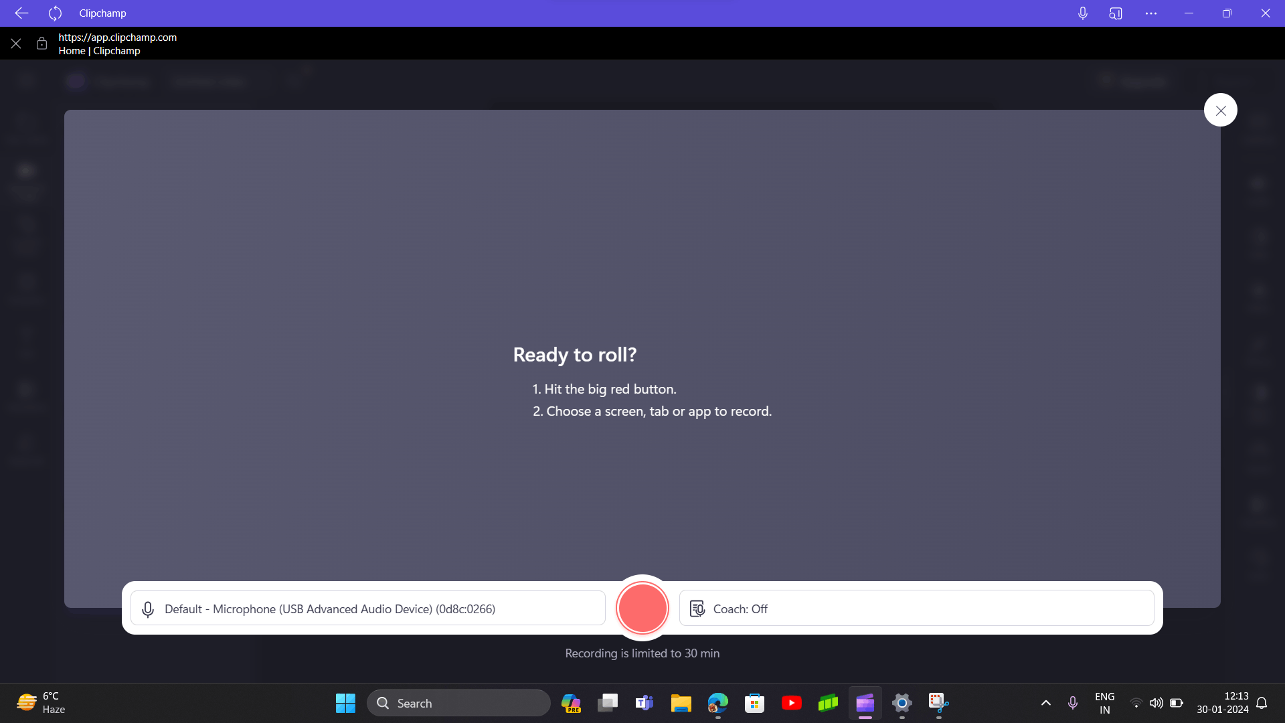Expand hidden system tray icons chevron
Viewport: 1285px width, 723px height.
click(1045, 703)
